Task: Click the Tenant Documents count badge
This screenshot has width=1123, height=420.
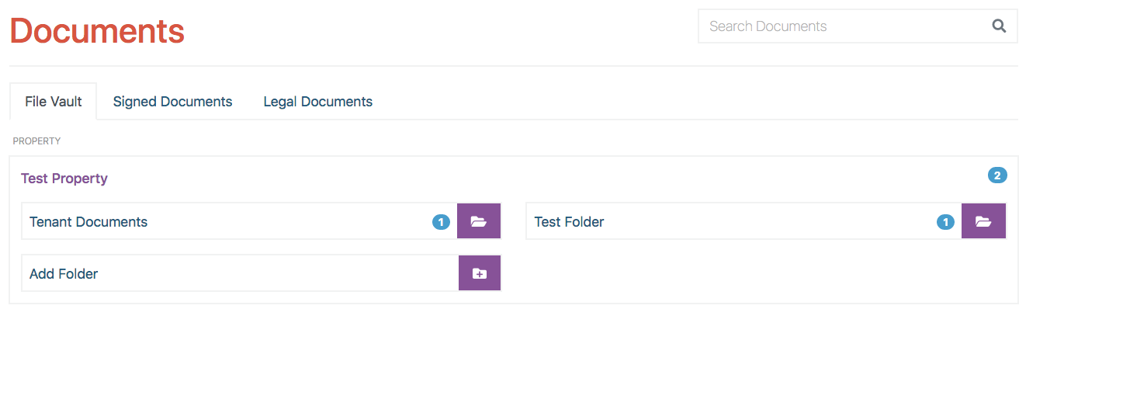Action: click(x=441, y=222)
